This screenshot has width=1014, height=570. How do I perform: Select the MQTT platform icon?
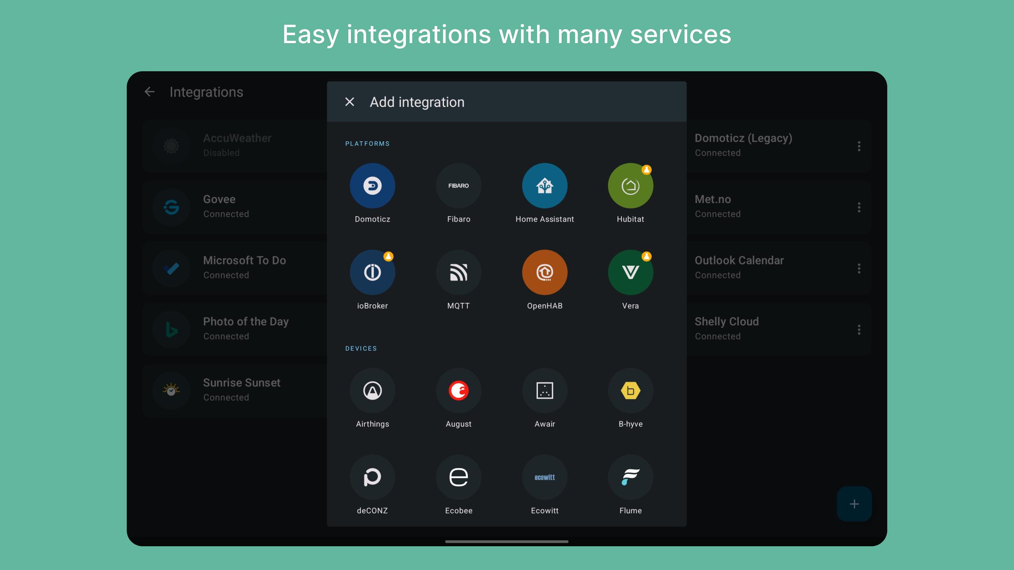point(458,272)
